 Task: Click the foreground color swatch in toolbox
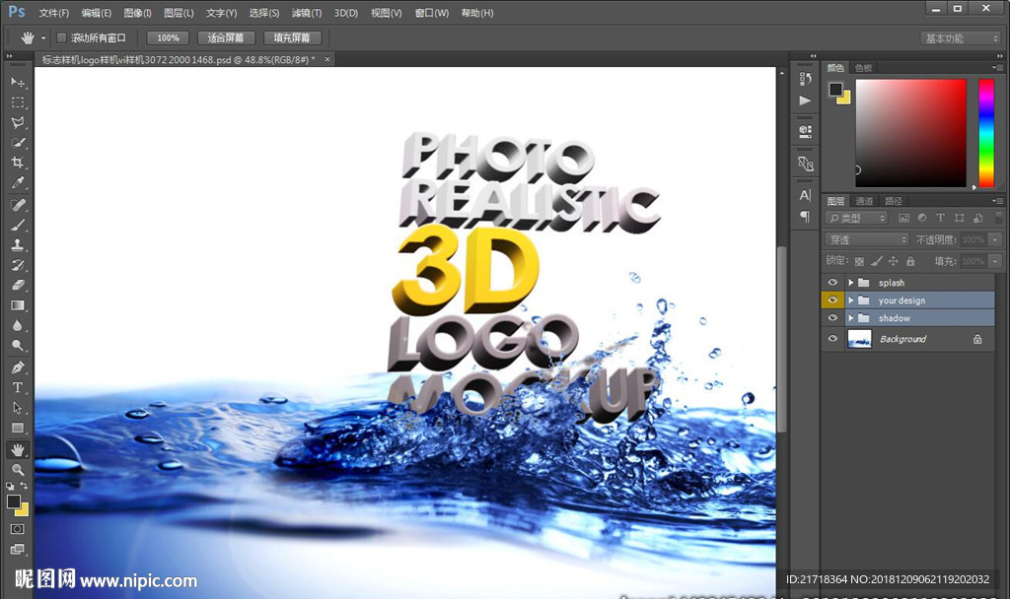(14, 501)
